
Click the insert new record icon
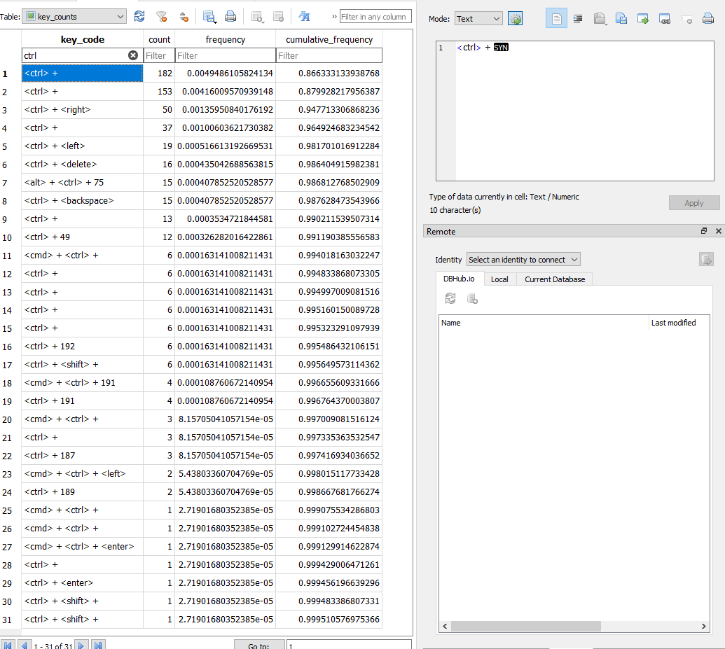(257, 17)
